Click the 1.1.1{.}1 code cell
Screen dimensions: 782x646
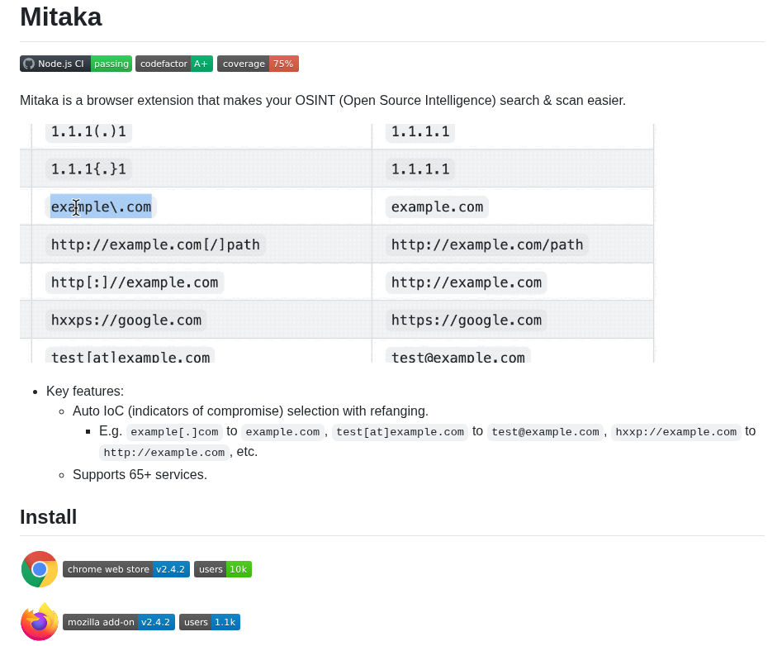point(89,169)
